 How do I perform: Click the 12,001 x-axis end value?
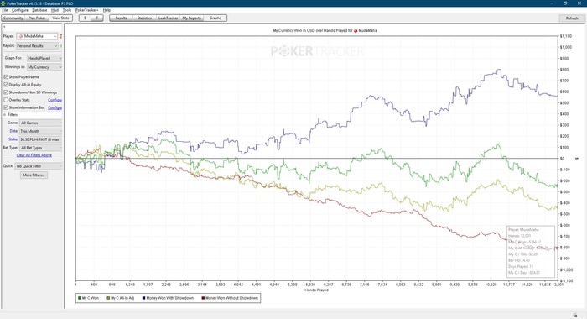[558, 285]
